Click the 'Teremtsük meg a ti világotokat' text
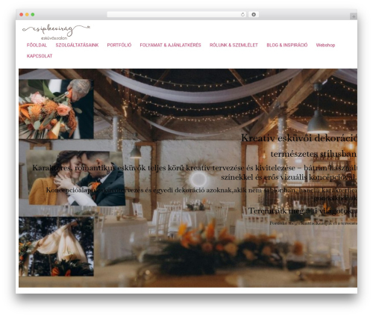This screenshot has width=373, height=316. (303, 211)
